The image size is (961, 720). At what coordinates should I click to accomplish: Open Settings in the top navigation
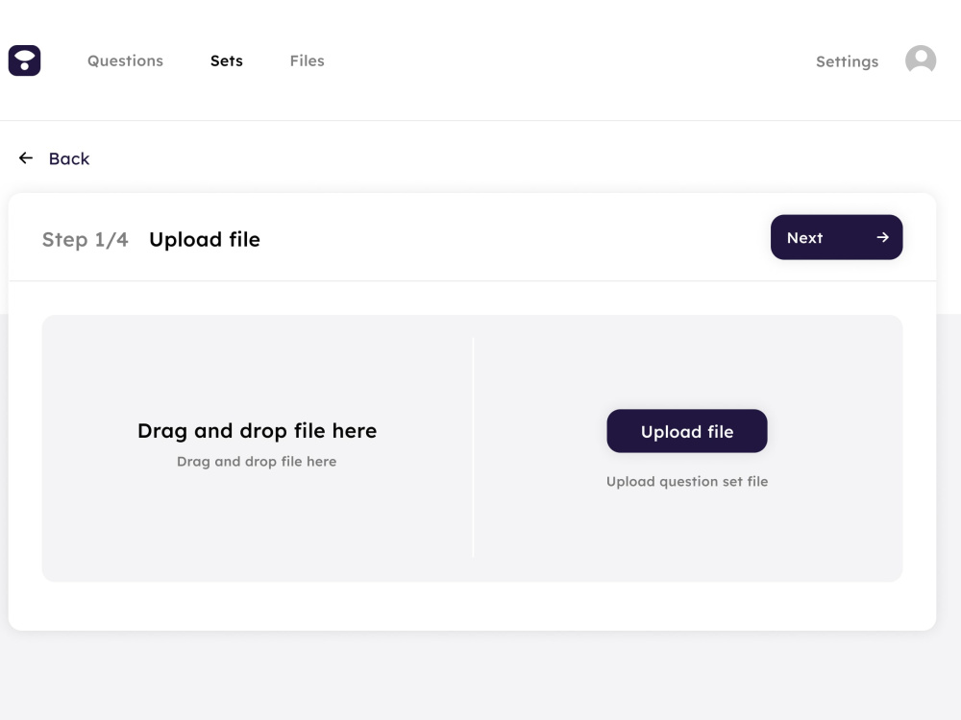[x=847, y=61]
